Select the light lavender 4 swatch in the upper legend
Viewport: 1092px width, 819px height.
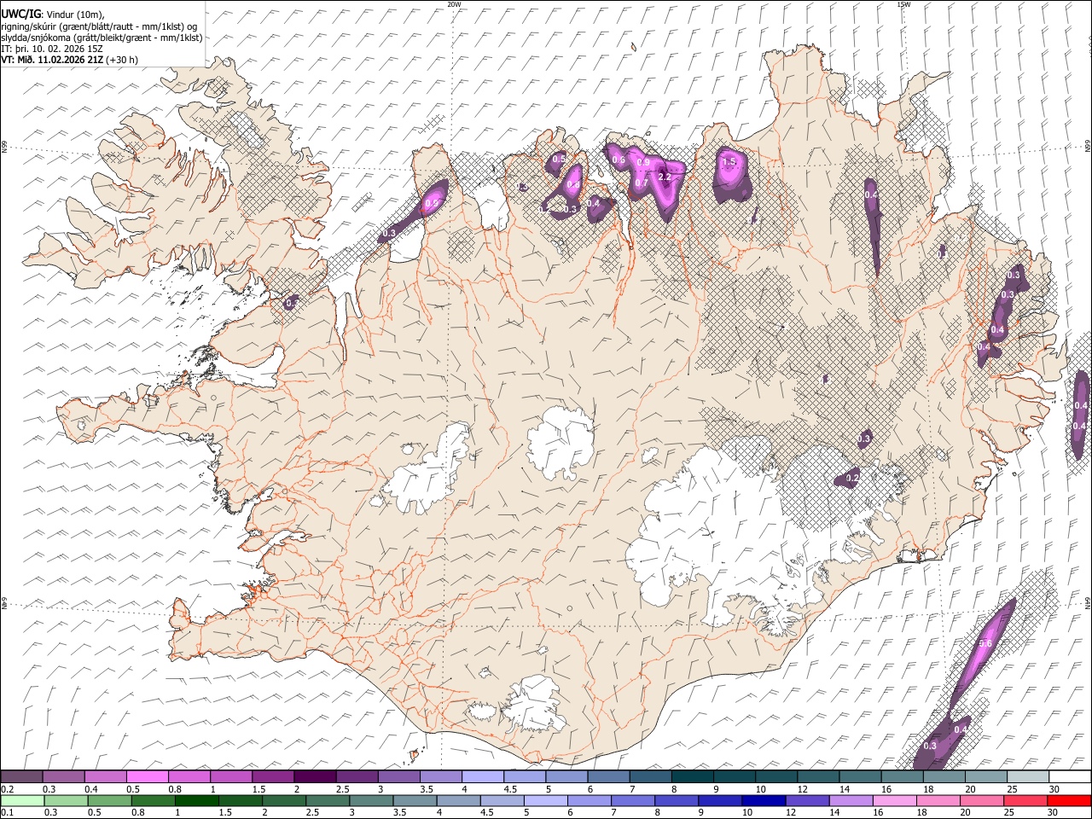point(482,777)
